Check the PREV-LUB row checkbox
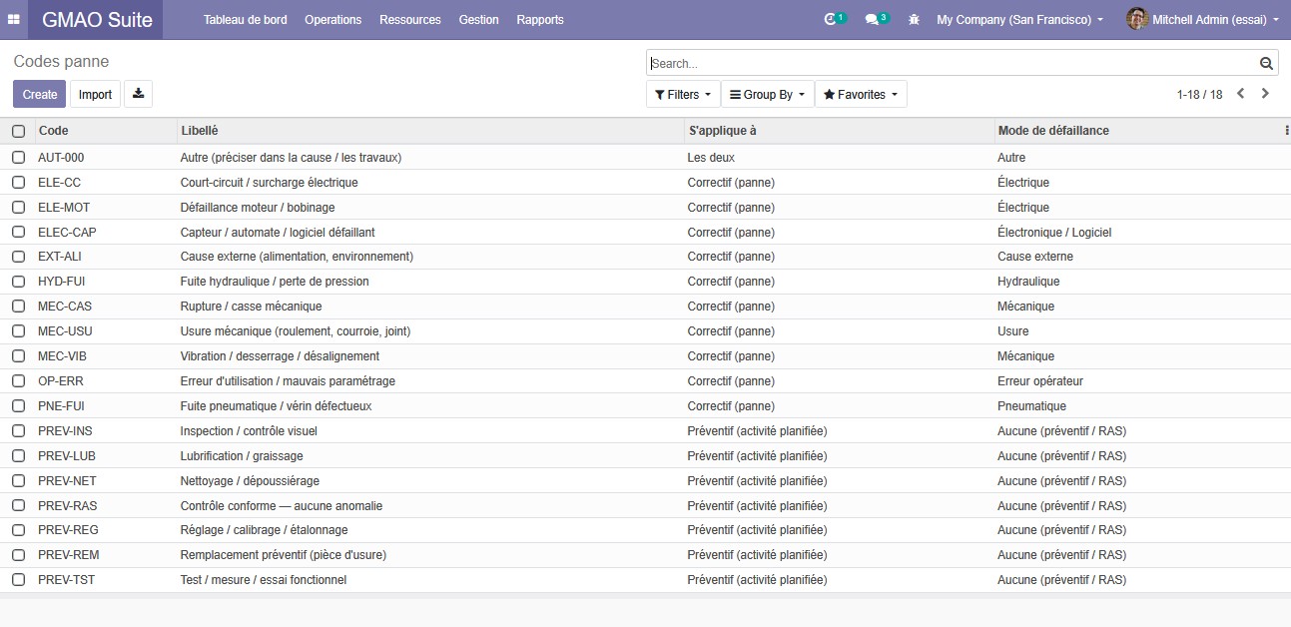The image size is (1291, 627). click(18, 456)
